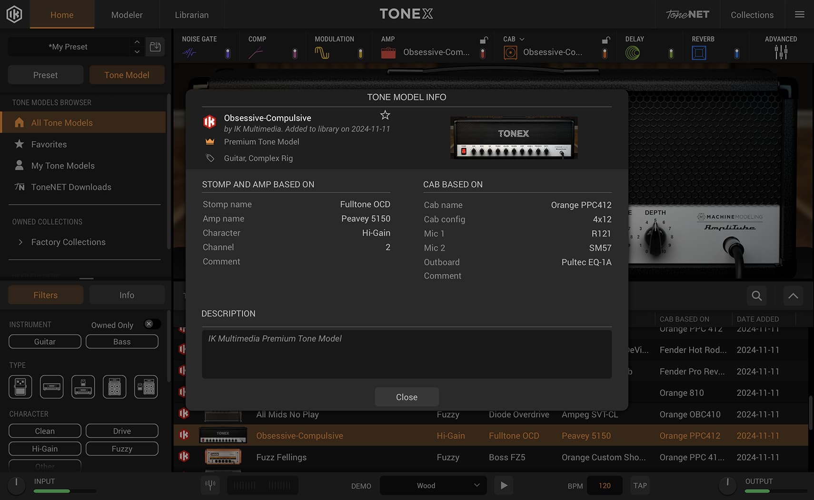Open the tuner icon near the bottom

click(x=210, y=485)
